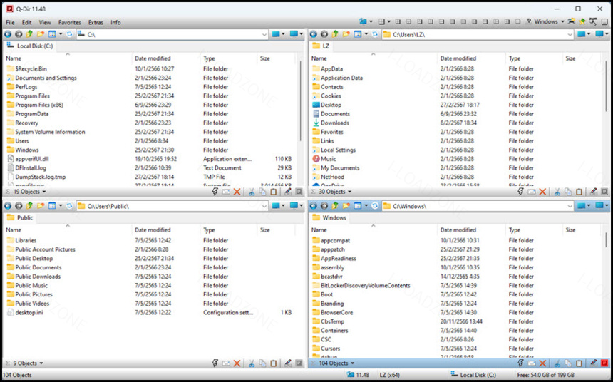Image resolution: width=613 pixels, height=382 pixels.
Task: Refresh the C:\Users\LZ\ pane
Action: click(x=375, y=34)
